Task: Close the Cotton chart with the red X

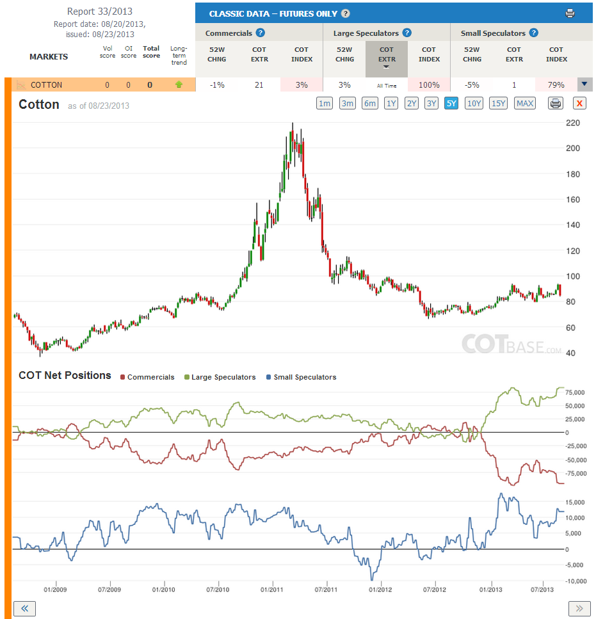Action: 579,104
